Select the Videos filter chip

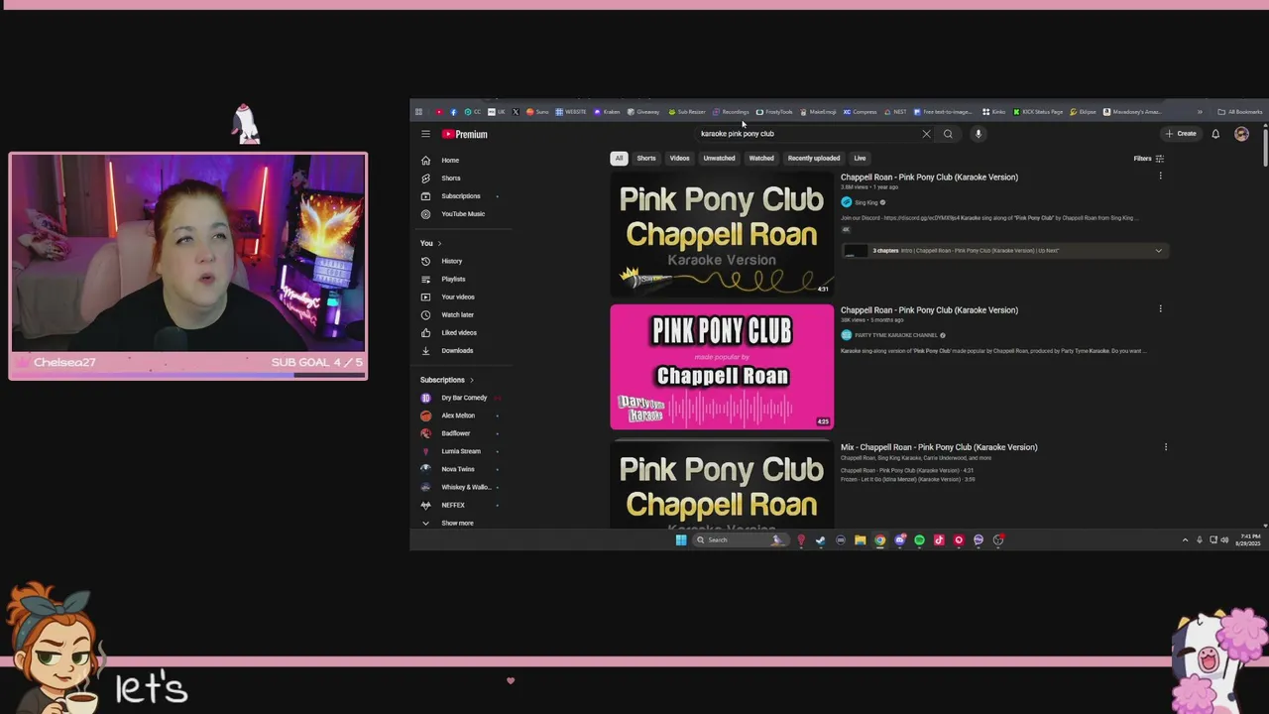coord(679,158)
